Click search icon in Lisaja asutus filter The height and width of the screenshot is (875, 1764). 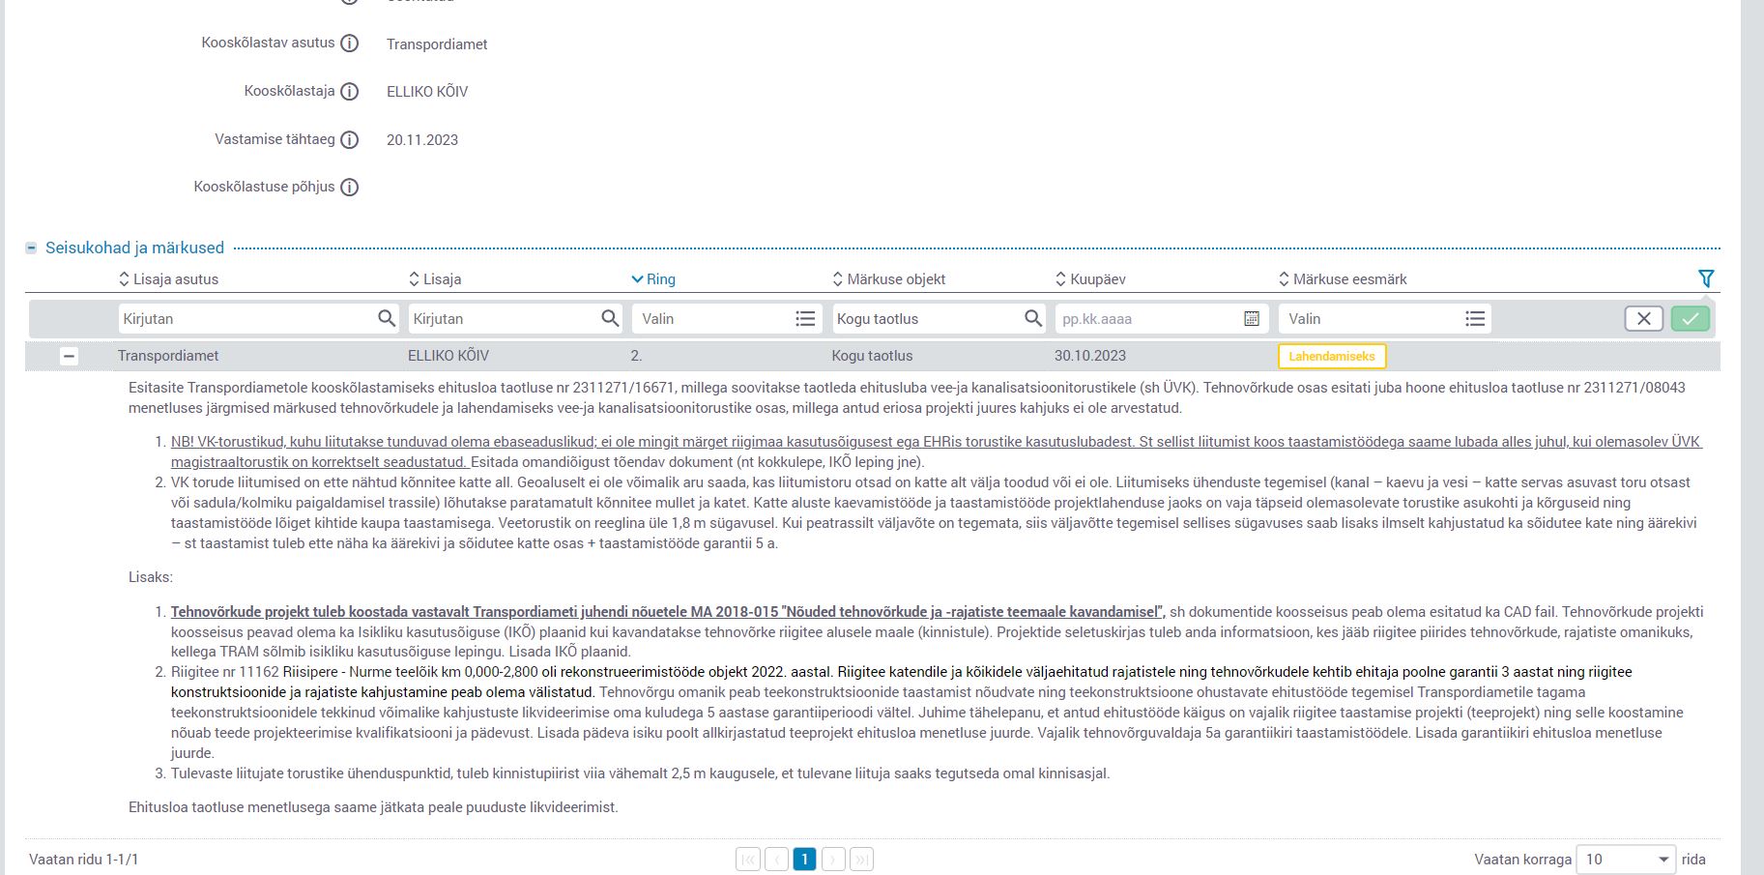(x=387, y=318)
